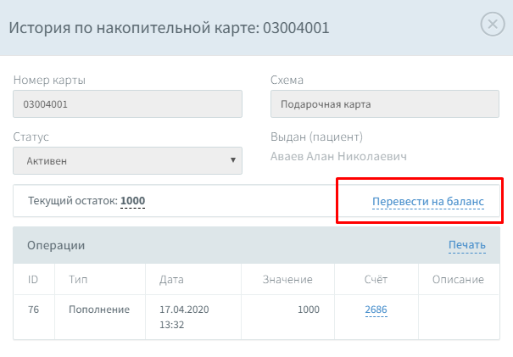The width and height of the screenshot is (513, 357).
Task: Click the Пополнение type cell
Action: (x=99, y=310)
